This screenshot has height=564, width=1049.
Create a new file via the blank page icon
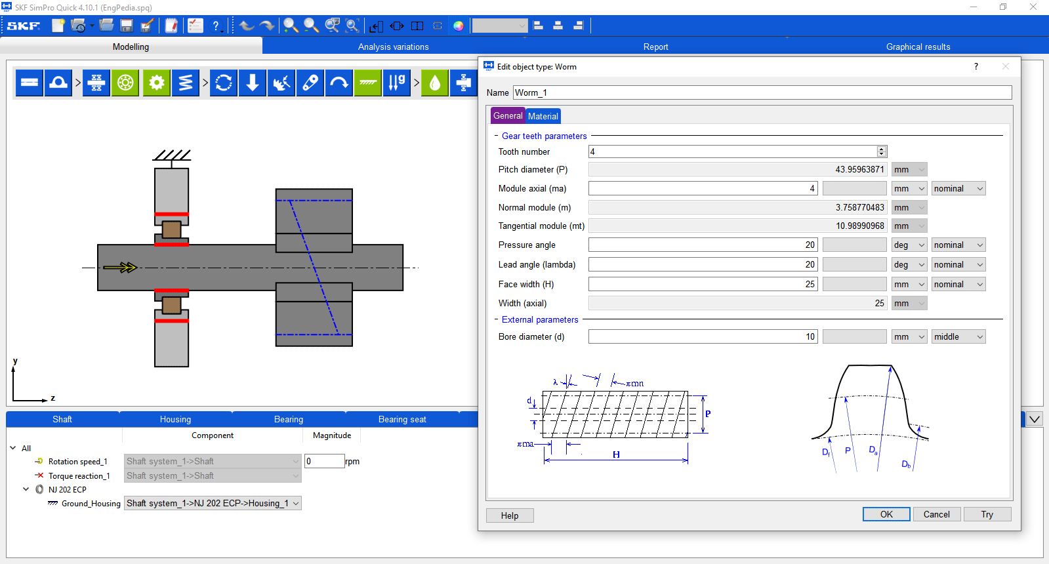58,26
